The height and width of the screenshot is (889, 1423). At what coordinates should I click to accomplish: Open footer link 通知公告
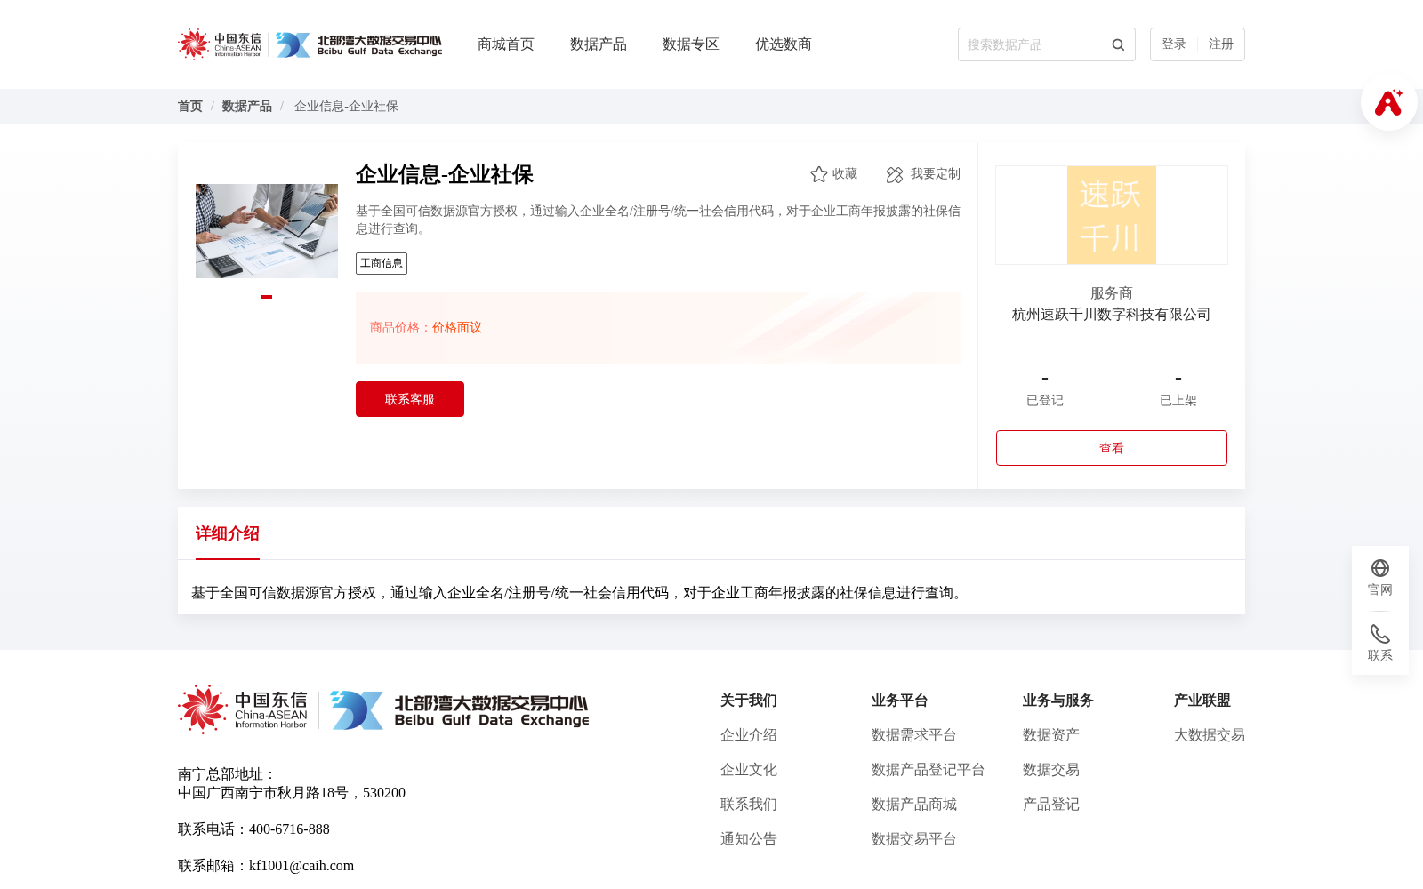pyautogui.click(x=749, y=839)
